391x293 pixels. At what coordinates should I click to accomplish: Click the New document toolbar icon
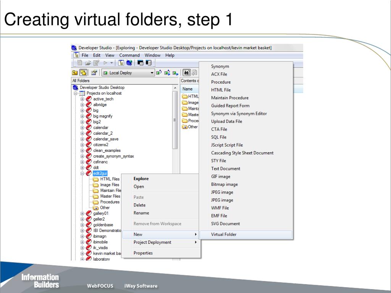tap(79, 63)
